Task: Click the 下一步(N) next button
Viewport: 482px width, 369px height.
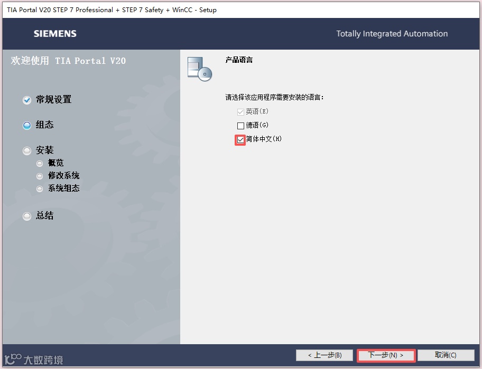Action: click(x=386, y=355)
